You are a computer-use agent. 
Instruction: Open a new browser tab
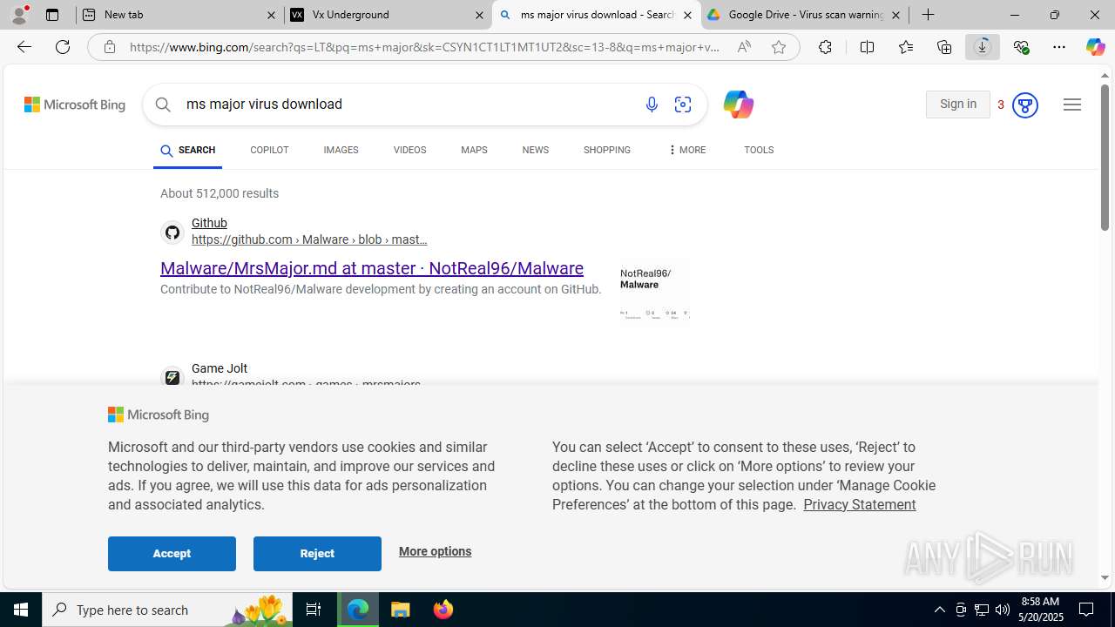coord(929,15)
